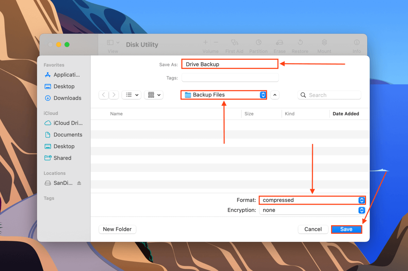Click the magnifier icon in Search

coord(303,95)
